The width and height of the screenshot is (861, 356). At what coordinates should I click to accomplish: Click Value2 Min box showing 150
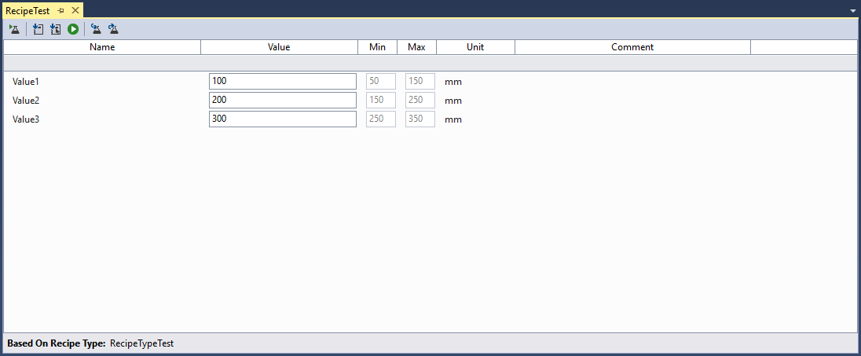(381, 100)
